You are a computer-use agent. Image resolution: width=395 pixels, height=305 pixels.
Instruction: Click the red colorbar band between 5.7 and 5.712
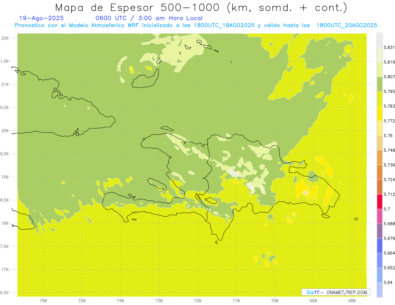(x=380, y=202)
